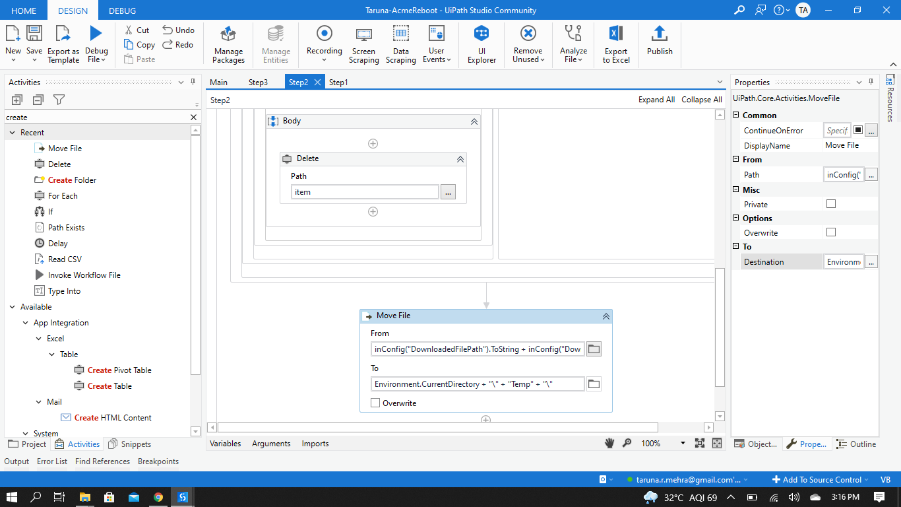Open Data Scraping wizard
901x507 pixels.
(x=401, y=45)
